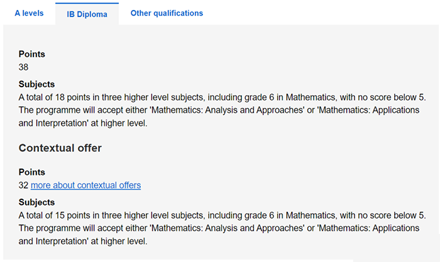The height and width of the screenshot is (262, 440).
Task: Click the 'Subjects' label in the standard offer
Action: point(36,85)
